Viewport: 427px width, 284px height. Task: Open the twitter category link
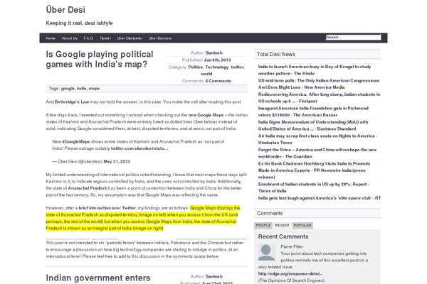pos(238,67)
